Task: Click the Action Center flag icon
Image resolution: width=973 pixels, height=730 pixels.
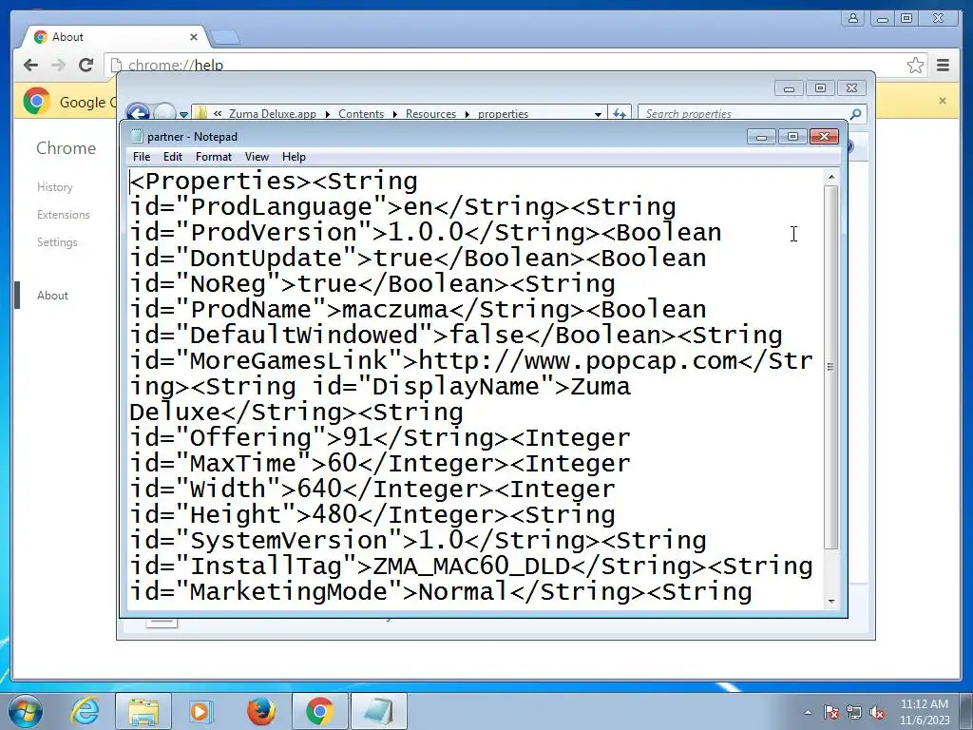Action: point(831,712)
